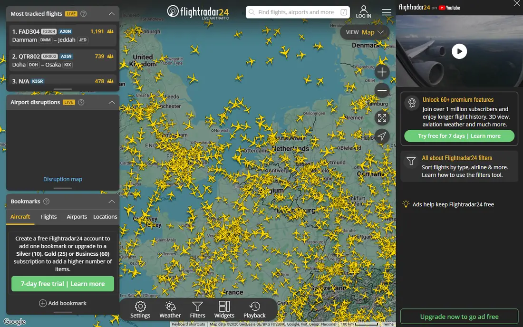Viewport: 523px width, 327px height.
Task: Click the magnifier search icon
Action: point(252,12)
